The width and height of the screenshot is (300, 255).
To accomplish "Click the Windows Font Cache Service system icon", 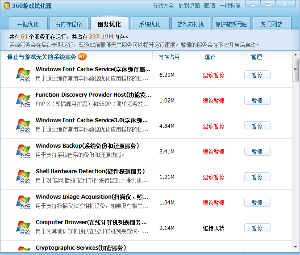I will (23, 75).
